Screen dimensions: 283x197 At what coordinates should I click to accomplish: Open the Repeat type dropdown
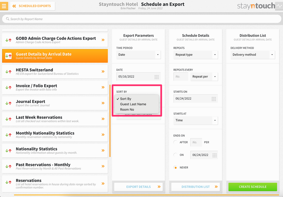(x=196, y=55)
